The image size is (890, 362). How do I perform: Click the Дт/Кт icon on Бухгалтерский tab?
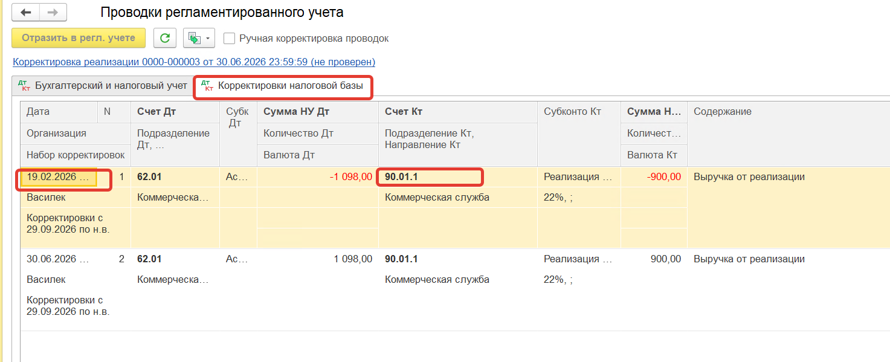24,86
